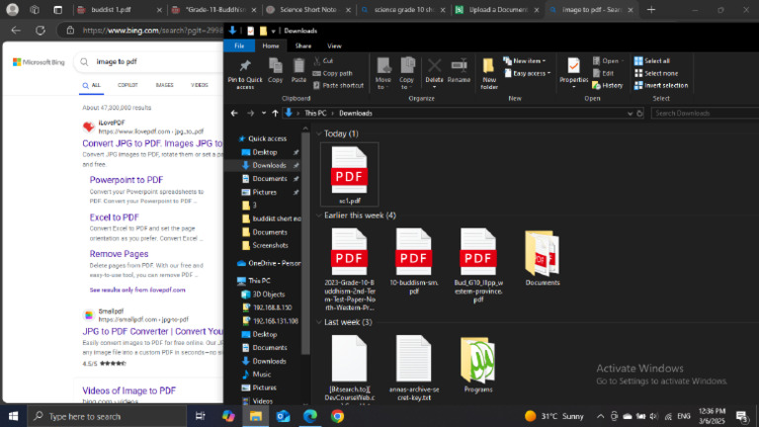This screenshot has width=759, height=427.
Task: Click Invert selection in ribbon
Action: coord(661,86)
